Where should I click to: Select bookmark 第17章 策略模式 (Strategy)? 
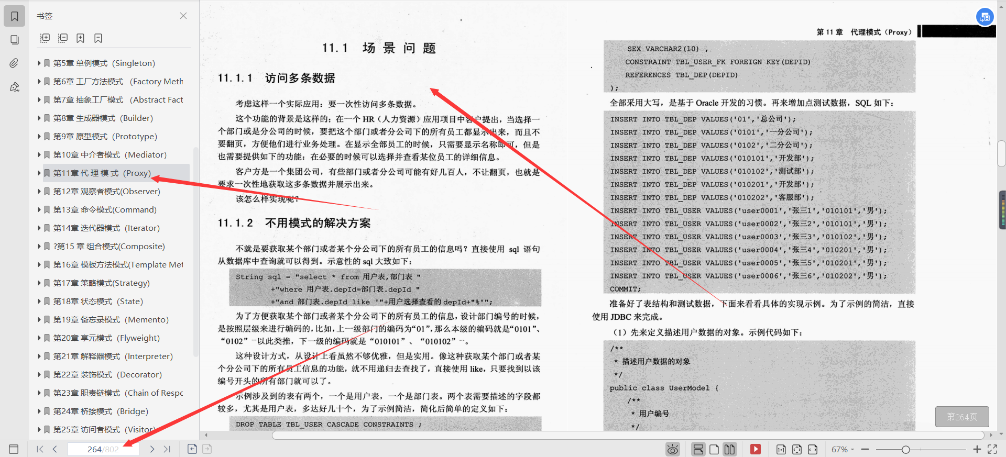102,283
